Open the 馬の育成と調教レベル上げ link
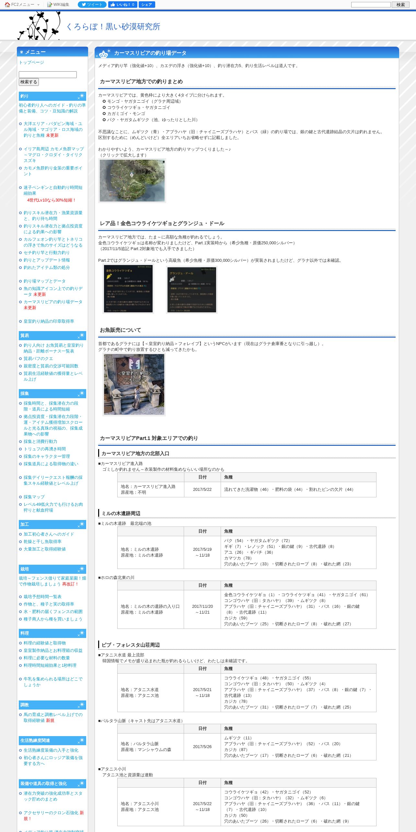Screen dimensions: 416x832 pyautogui.click(x=53, y=717)
